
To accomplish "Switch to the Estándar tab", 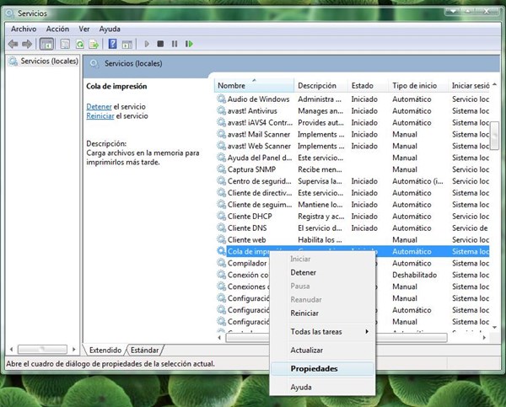I will [145, 349].
